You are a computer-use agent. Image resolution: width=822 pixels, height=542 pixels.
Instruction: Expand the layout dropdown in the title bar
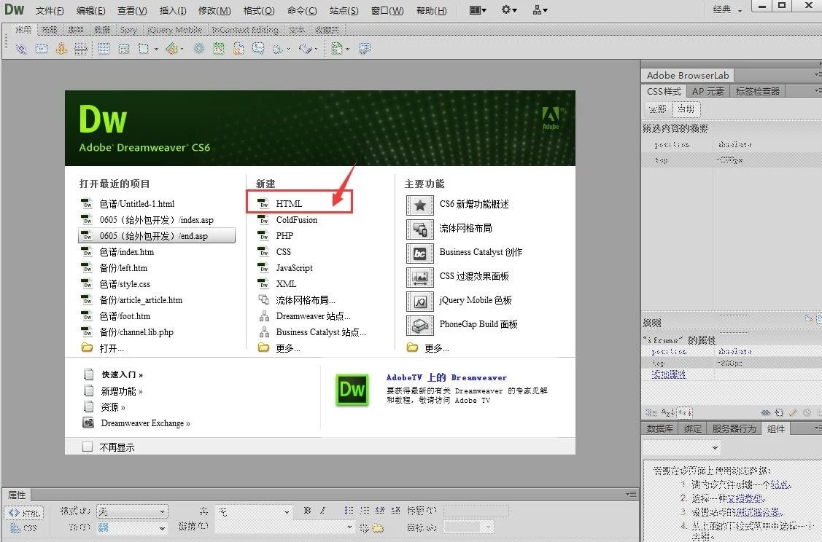click(478, 10)
